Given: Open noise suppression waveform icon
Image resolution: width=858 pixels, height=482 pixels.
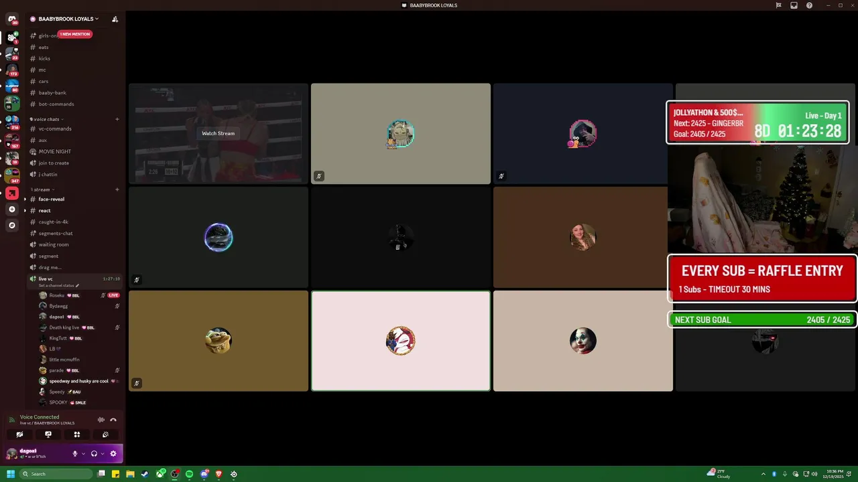Looking at the screenshot, I should (x=101, y=420).
